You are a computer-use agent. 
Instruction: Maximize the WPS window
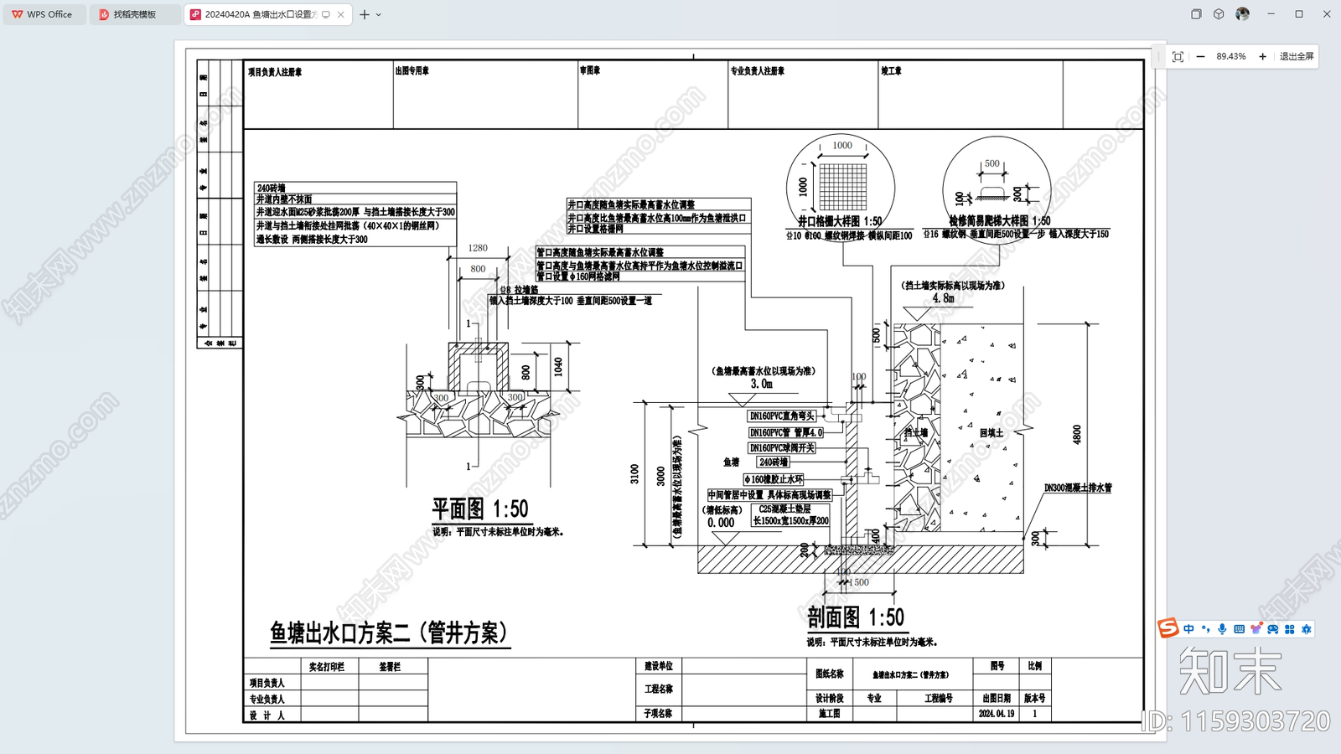[1299, 14]
